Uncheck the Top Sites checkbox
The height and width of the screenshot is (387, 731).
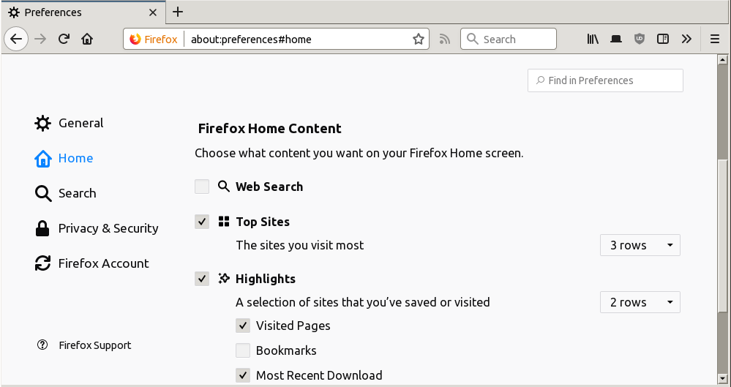click(x=202, y=222)
